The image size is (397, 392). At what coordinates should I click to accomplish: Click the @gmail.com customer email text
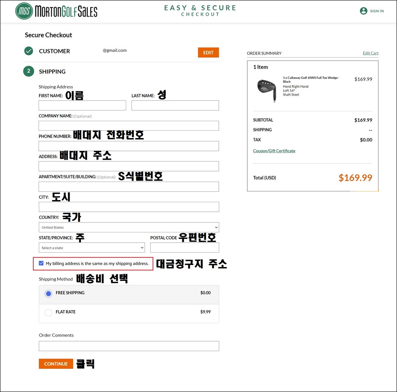pos(115,50)
